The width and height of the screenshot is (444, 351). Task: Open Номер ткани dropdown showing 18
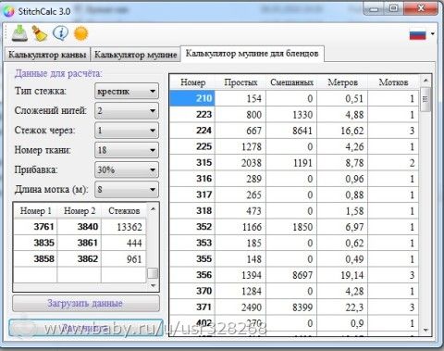pos(127,150)
